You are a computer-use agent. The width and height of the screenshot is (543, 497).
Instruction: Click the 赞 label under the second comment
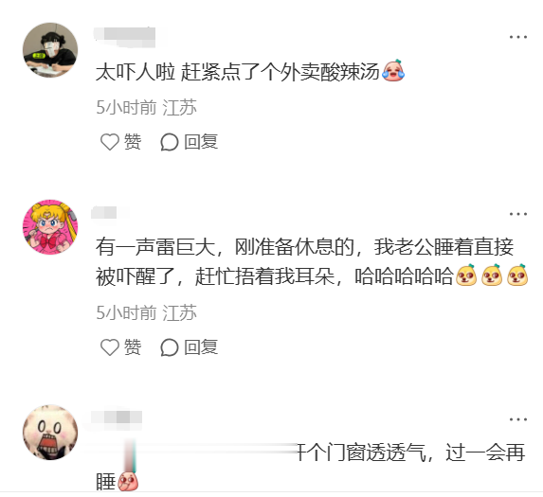(133, 346)
